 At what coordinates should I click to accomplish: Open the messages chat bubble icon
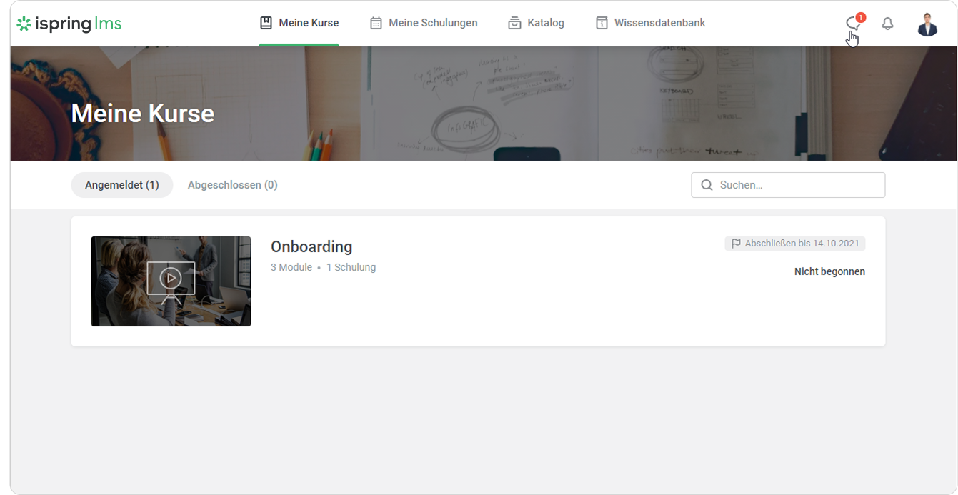852,23
